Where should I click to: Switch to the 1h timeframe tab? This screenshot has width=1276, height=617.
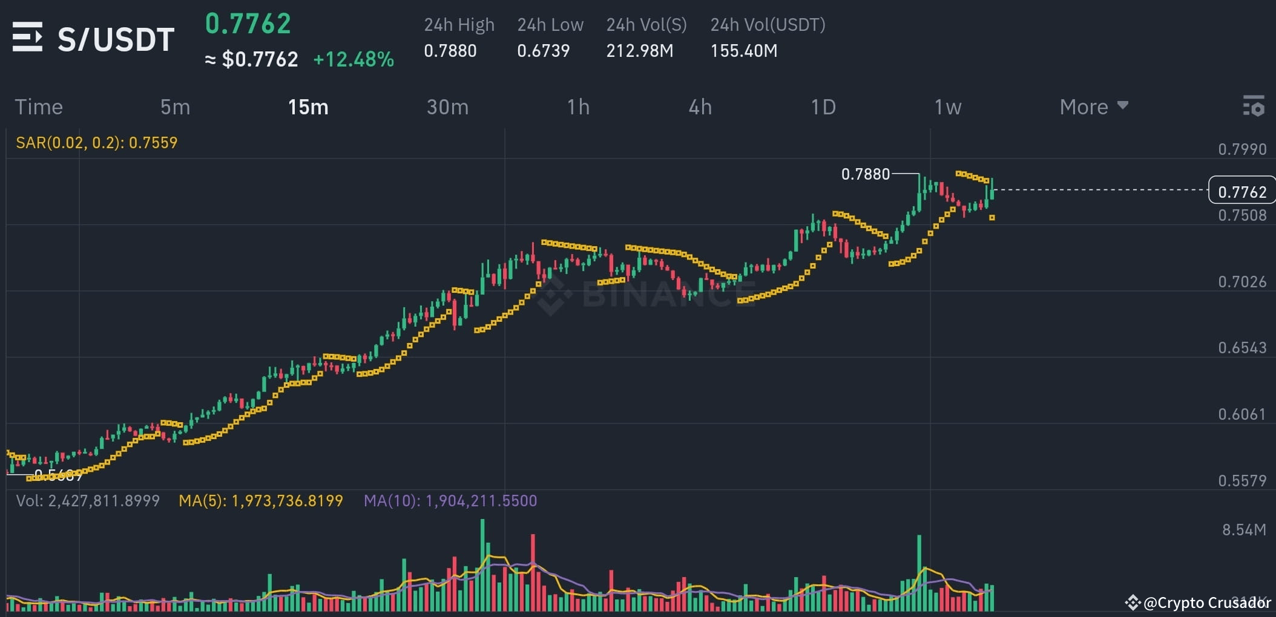[x=578, y=106]
